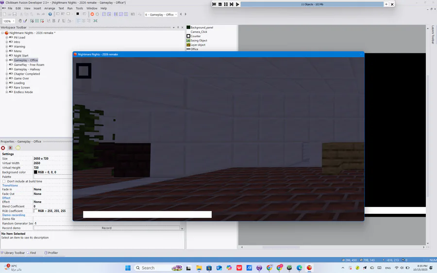Open the About info tab icon in Properties

(x=18, y=148)
